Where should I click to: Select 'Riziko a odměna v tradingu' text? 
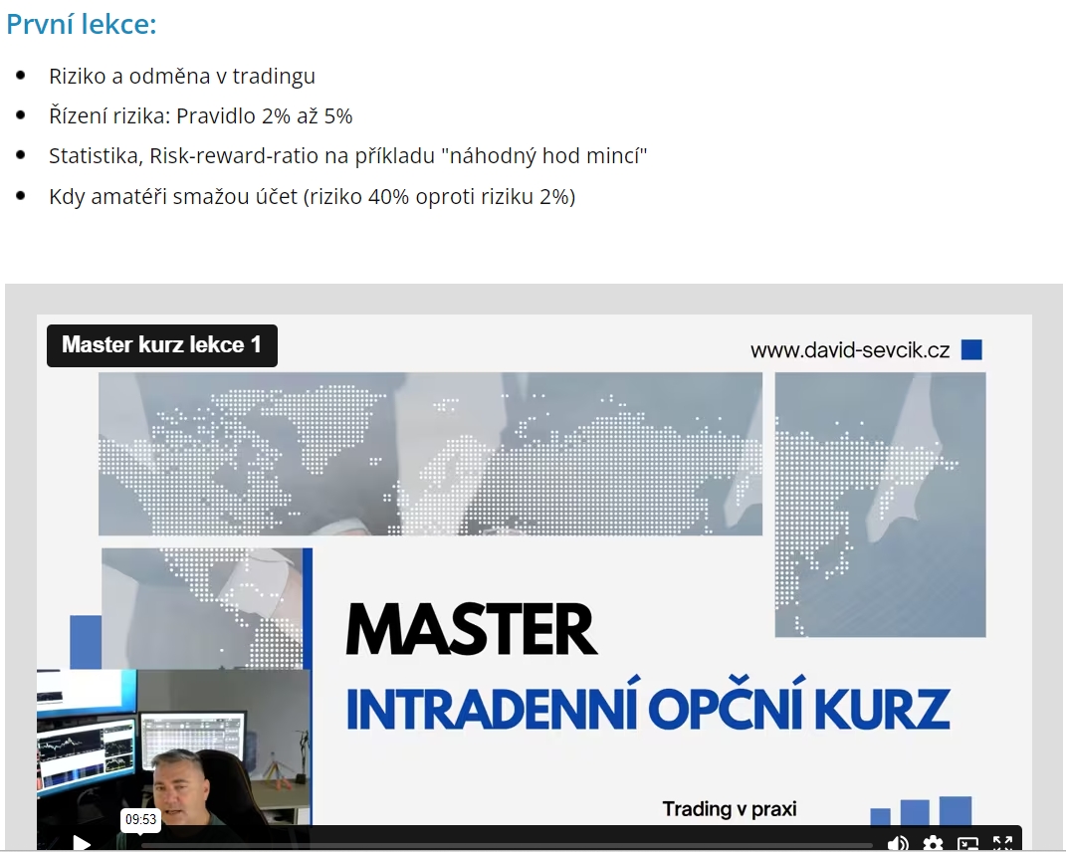[x=182, y=77]
